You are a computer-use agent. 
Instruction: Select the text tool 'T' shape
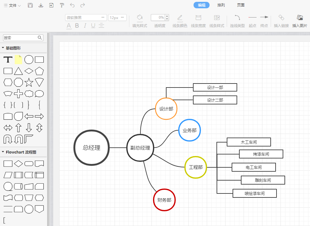click(x=8, y=60)
